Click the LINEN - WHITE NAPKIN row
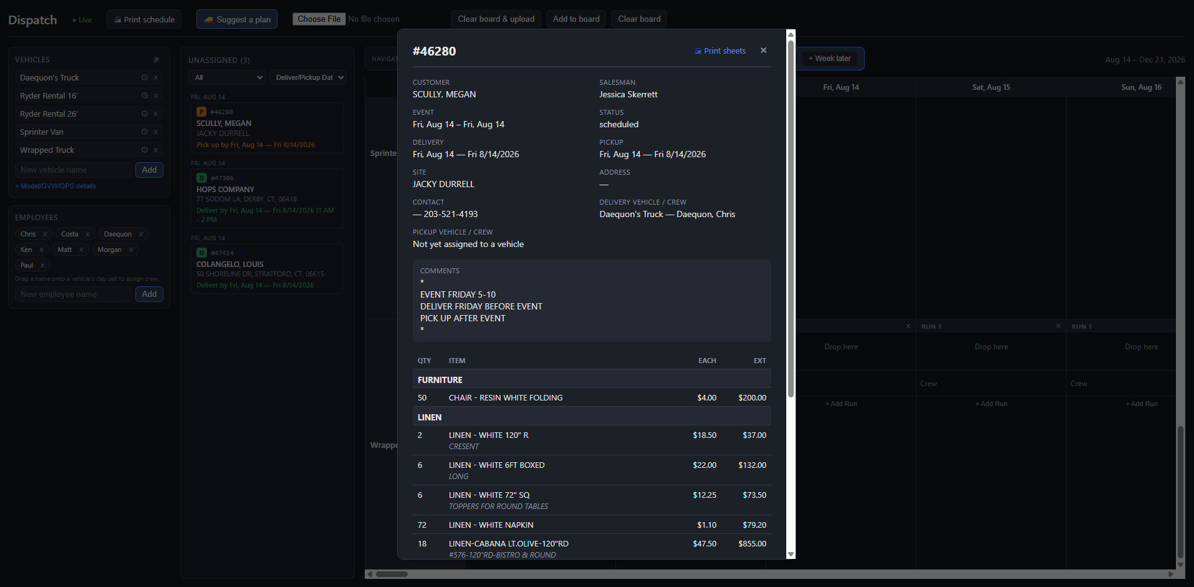The width and height of the screenshot is (1194, 587). point(592,525)
